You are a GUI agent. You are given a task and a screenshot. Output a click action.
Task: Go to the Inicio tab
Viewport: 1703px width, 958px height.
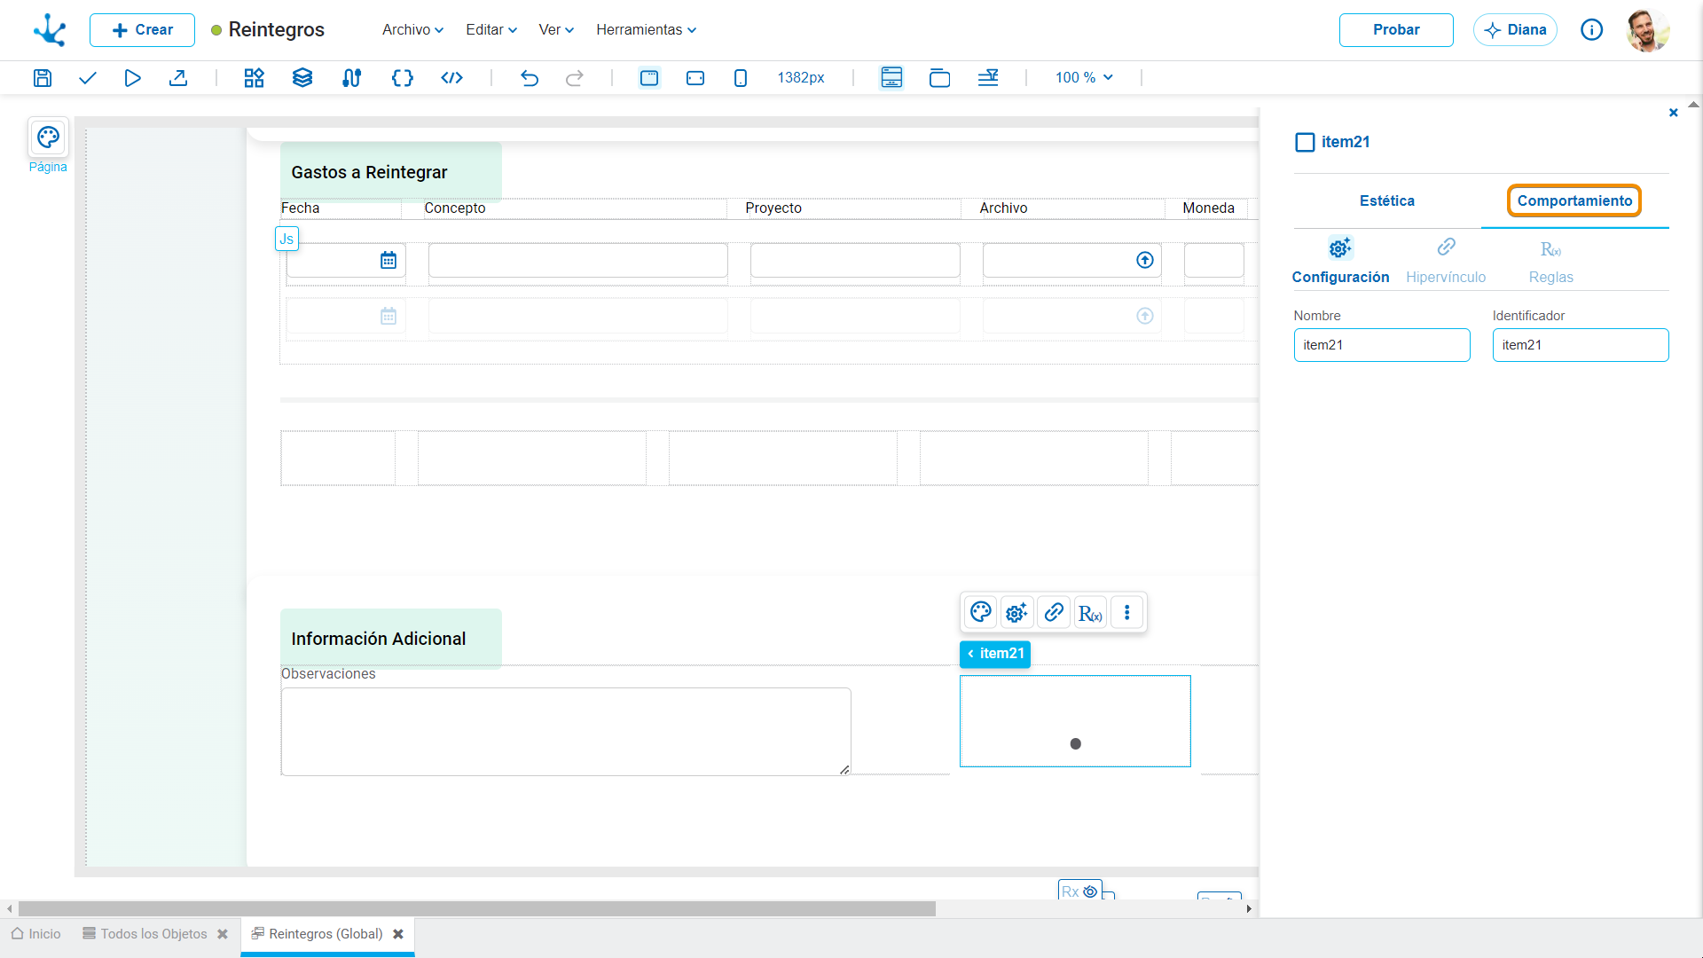pyautogui.click(x=36, y=934)
